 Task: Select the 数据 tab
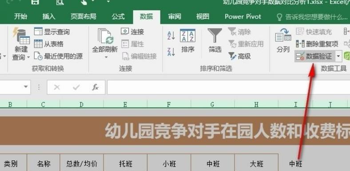147,16
